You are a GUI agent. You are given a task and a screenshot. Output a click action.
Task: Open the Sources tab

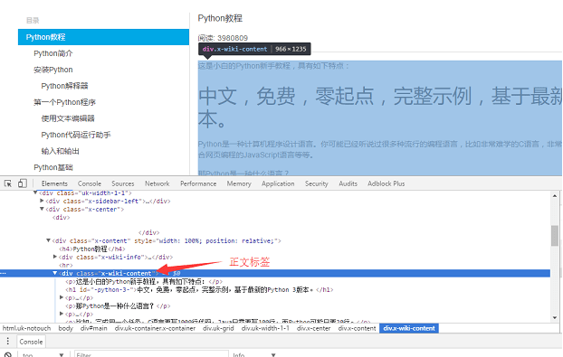point(123,183)
